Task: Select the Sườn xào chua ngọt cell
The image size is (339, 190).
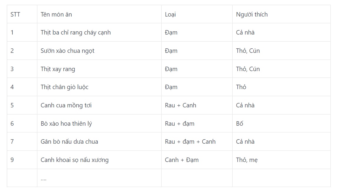Action: (x=99, y=51)
